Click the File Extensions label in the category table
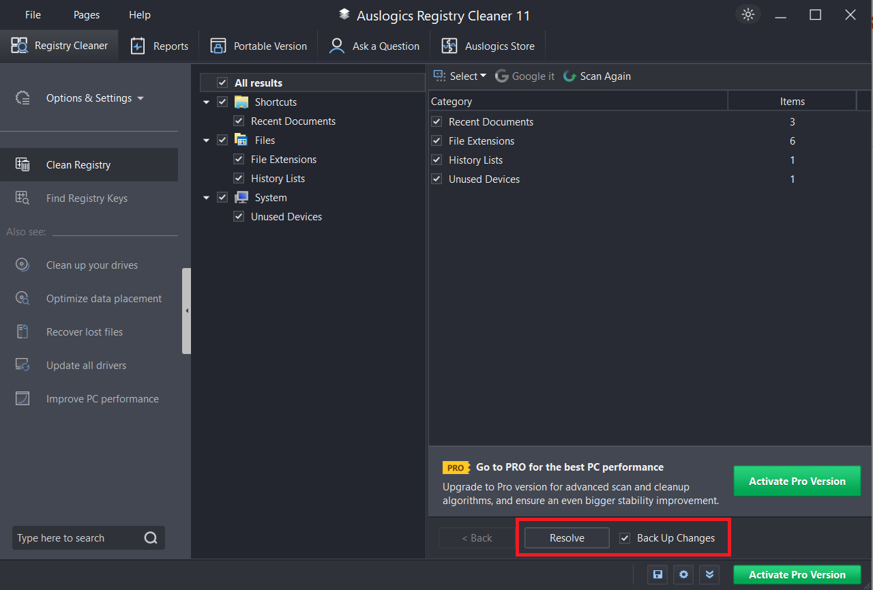Viewport: 873px width, 590px height. point(482,141)
